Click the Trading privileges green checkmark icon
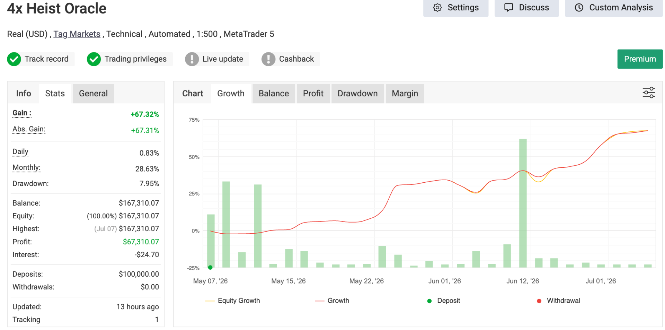The height and width of the screenshot is (330, 665). tap(94, 59)
